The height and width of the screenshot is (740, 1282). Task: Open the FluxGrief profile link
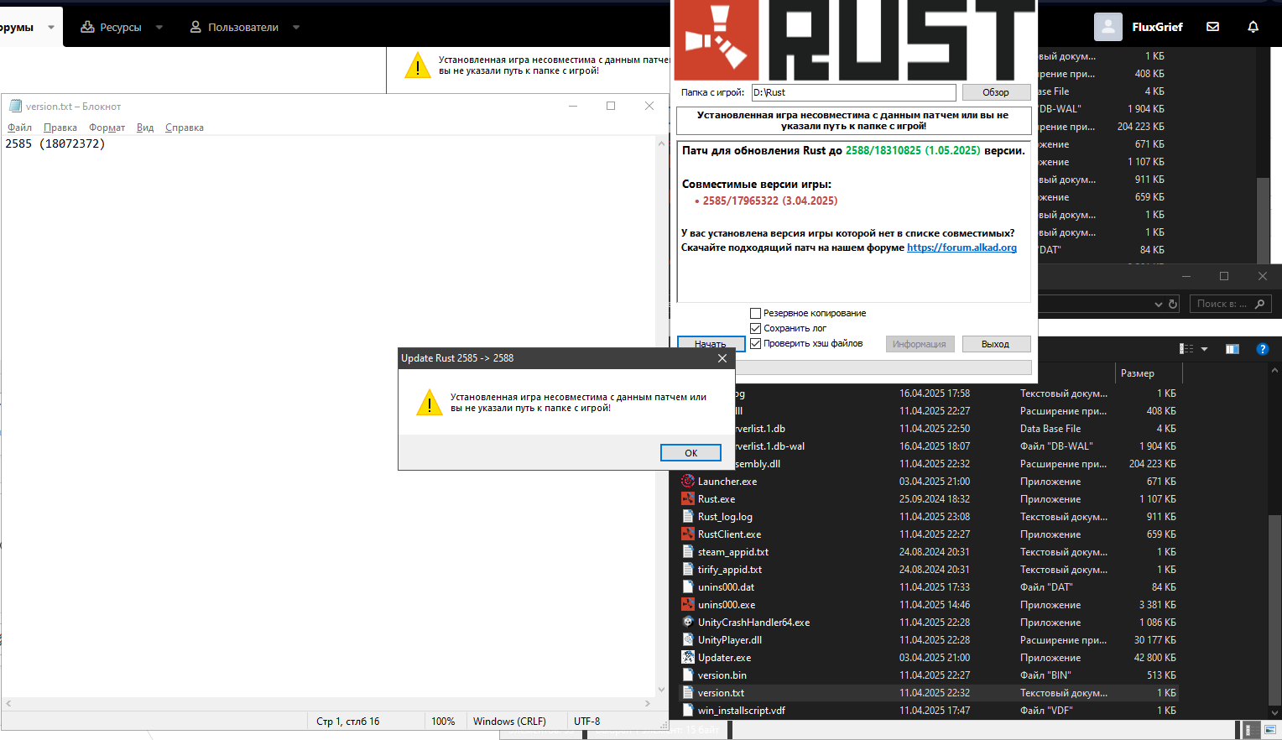pyautogui.click(x=1157, y=27)
